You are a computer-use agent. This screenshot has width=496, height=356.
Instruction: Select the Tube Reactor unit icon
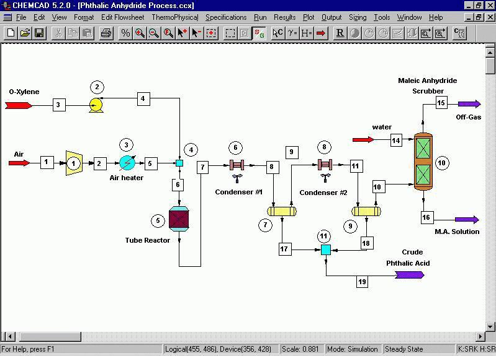coord(179,219)
